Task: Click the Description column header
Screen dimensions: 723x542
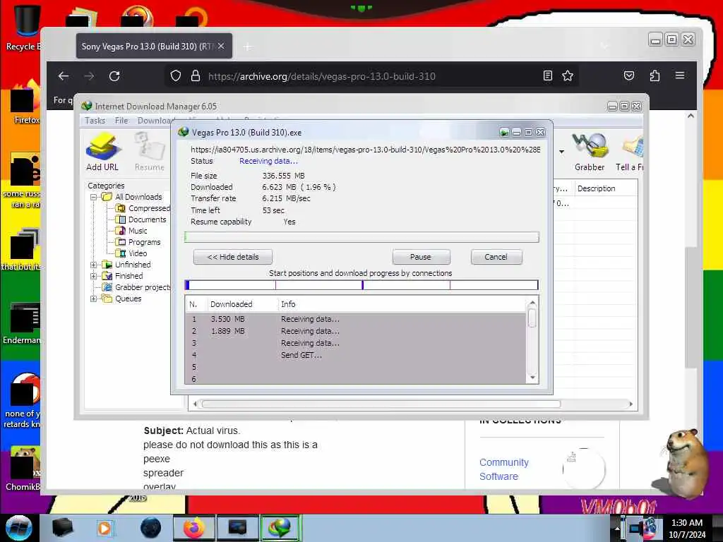Action: 606,188
